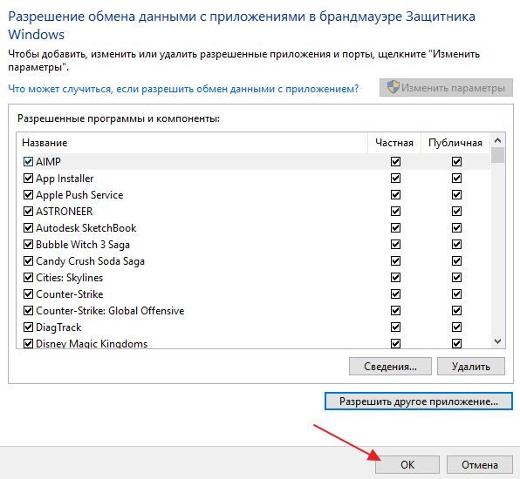This screenshot has width=520, height=479.
Task: Uncheck Bubble Witch 3 Saga name checkbox
Action: [28, 245]
